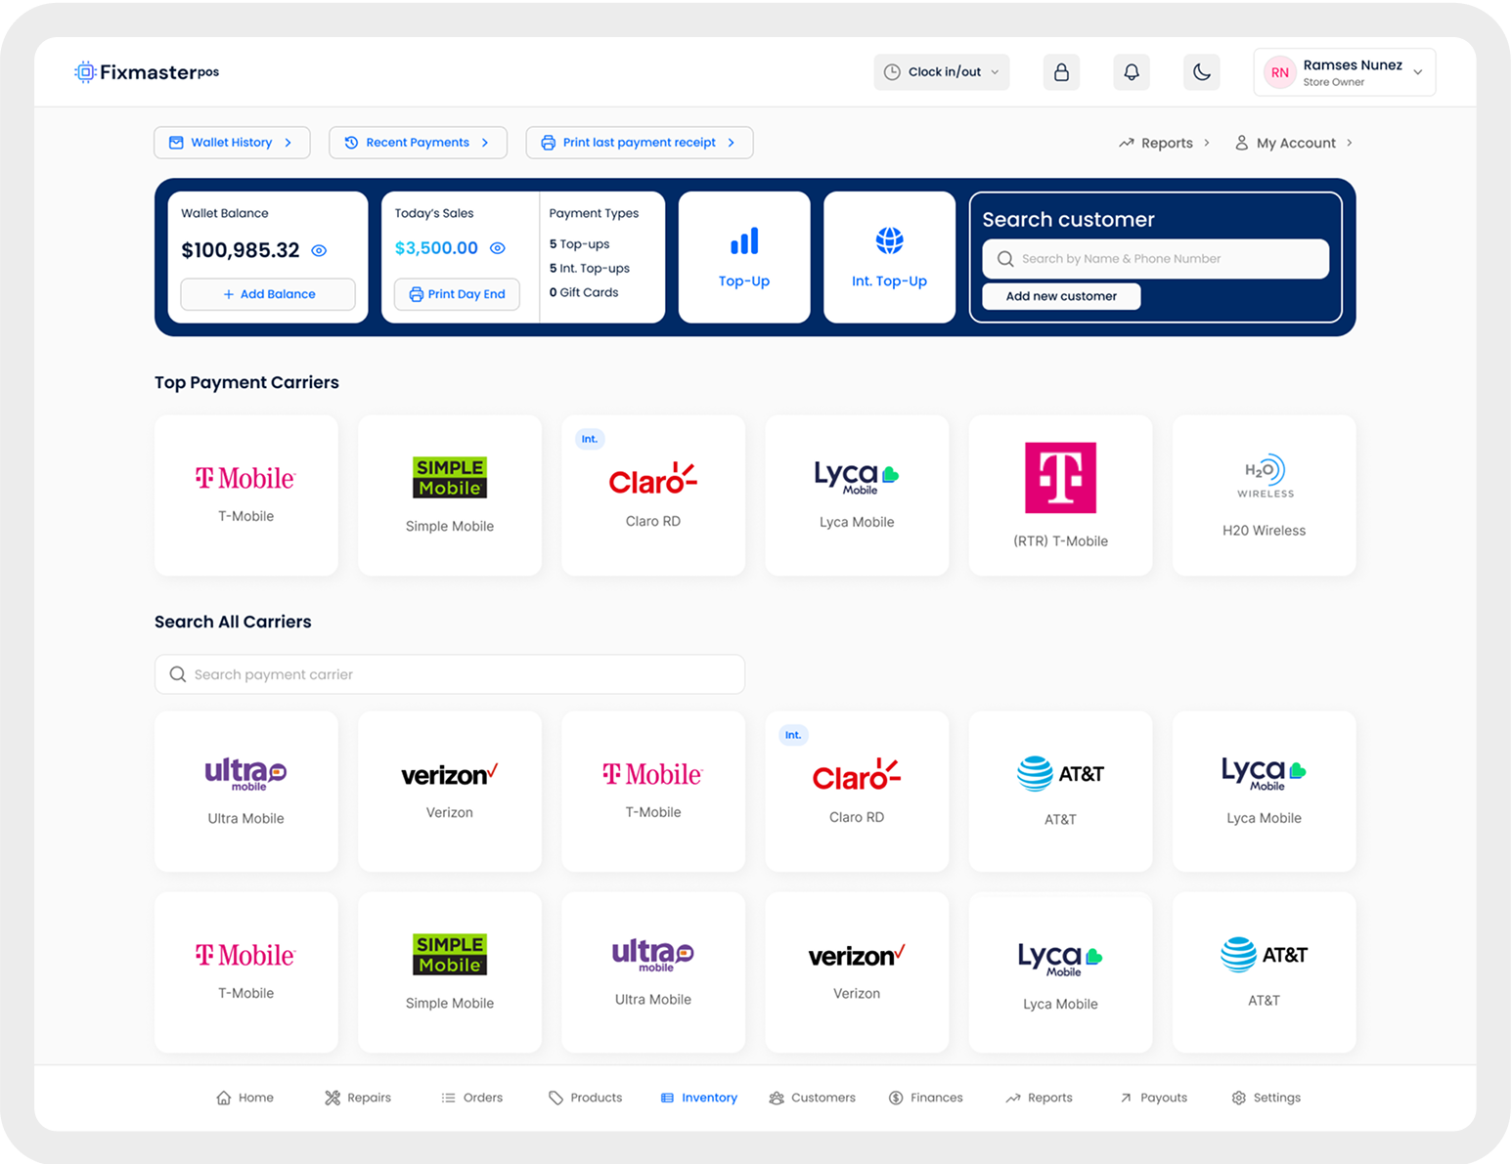Pick Simple Mobile from top carriers
Screen dimensions: 1511x1164
450,496
